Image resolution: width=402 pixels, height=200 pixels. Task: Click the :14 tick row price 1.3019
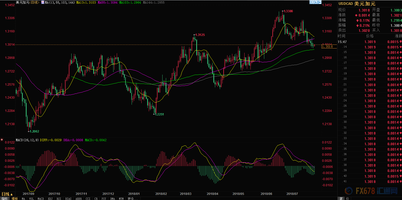click(370, 47)
